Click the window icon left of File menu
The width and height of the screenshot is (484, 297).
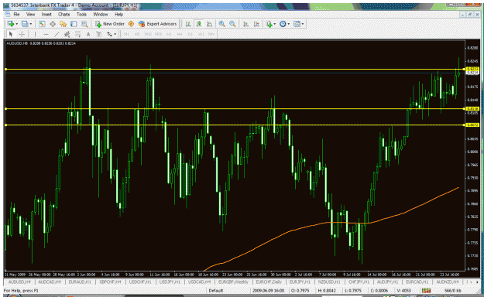[x=8, y=14]
